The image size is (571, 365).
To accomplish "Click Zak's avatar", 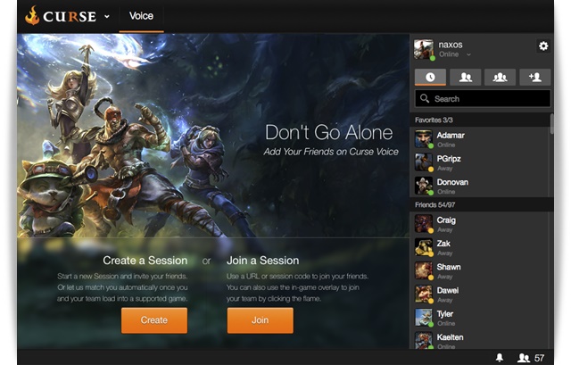I will (424, 247).
